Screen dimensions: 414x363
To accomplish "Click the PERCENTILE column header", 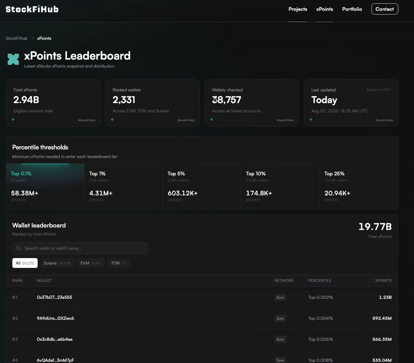I will (x=319, y=281).
